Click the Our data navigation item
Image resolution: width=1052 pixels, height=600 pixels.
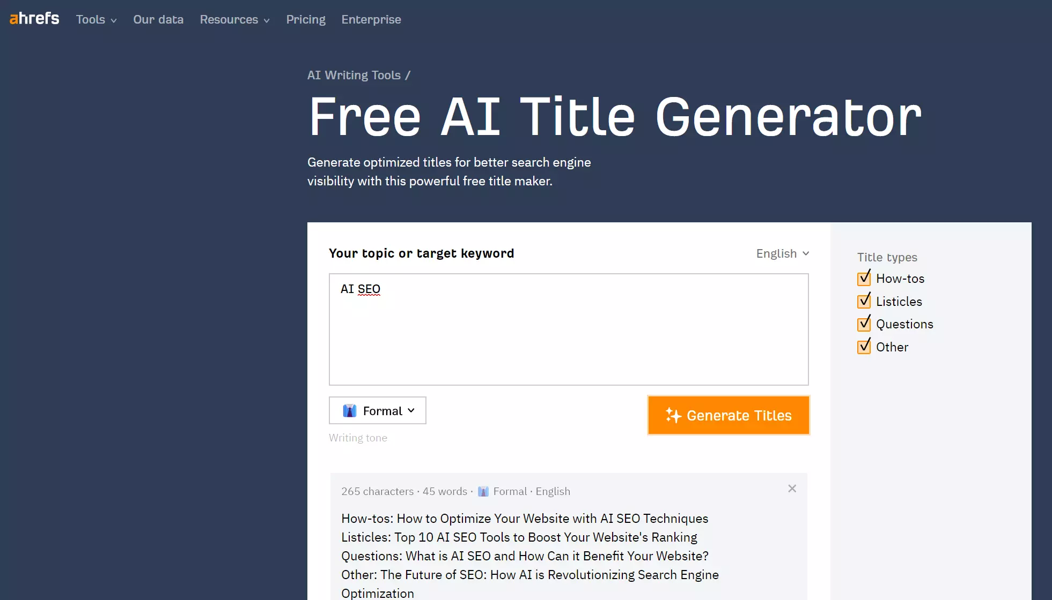click(x=158, y=19)
